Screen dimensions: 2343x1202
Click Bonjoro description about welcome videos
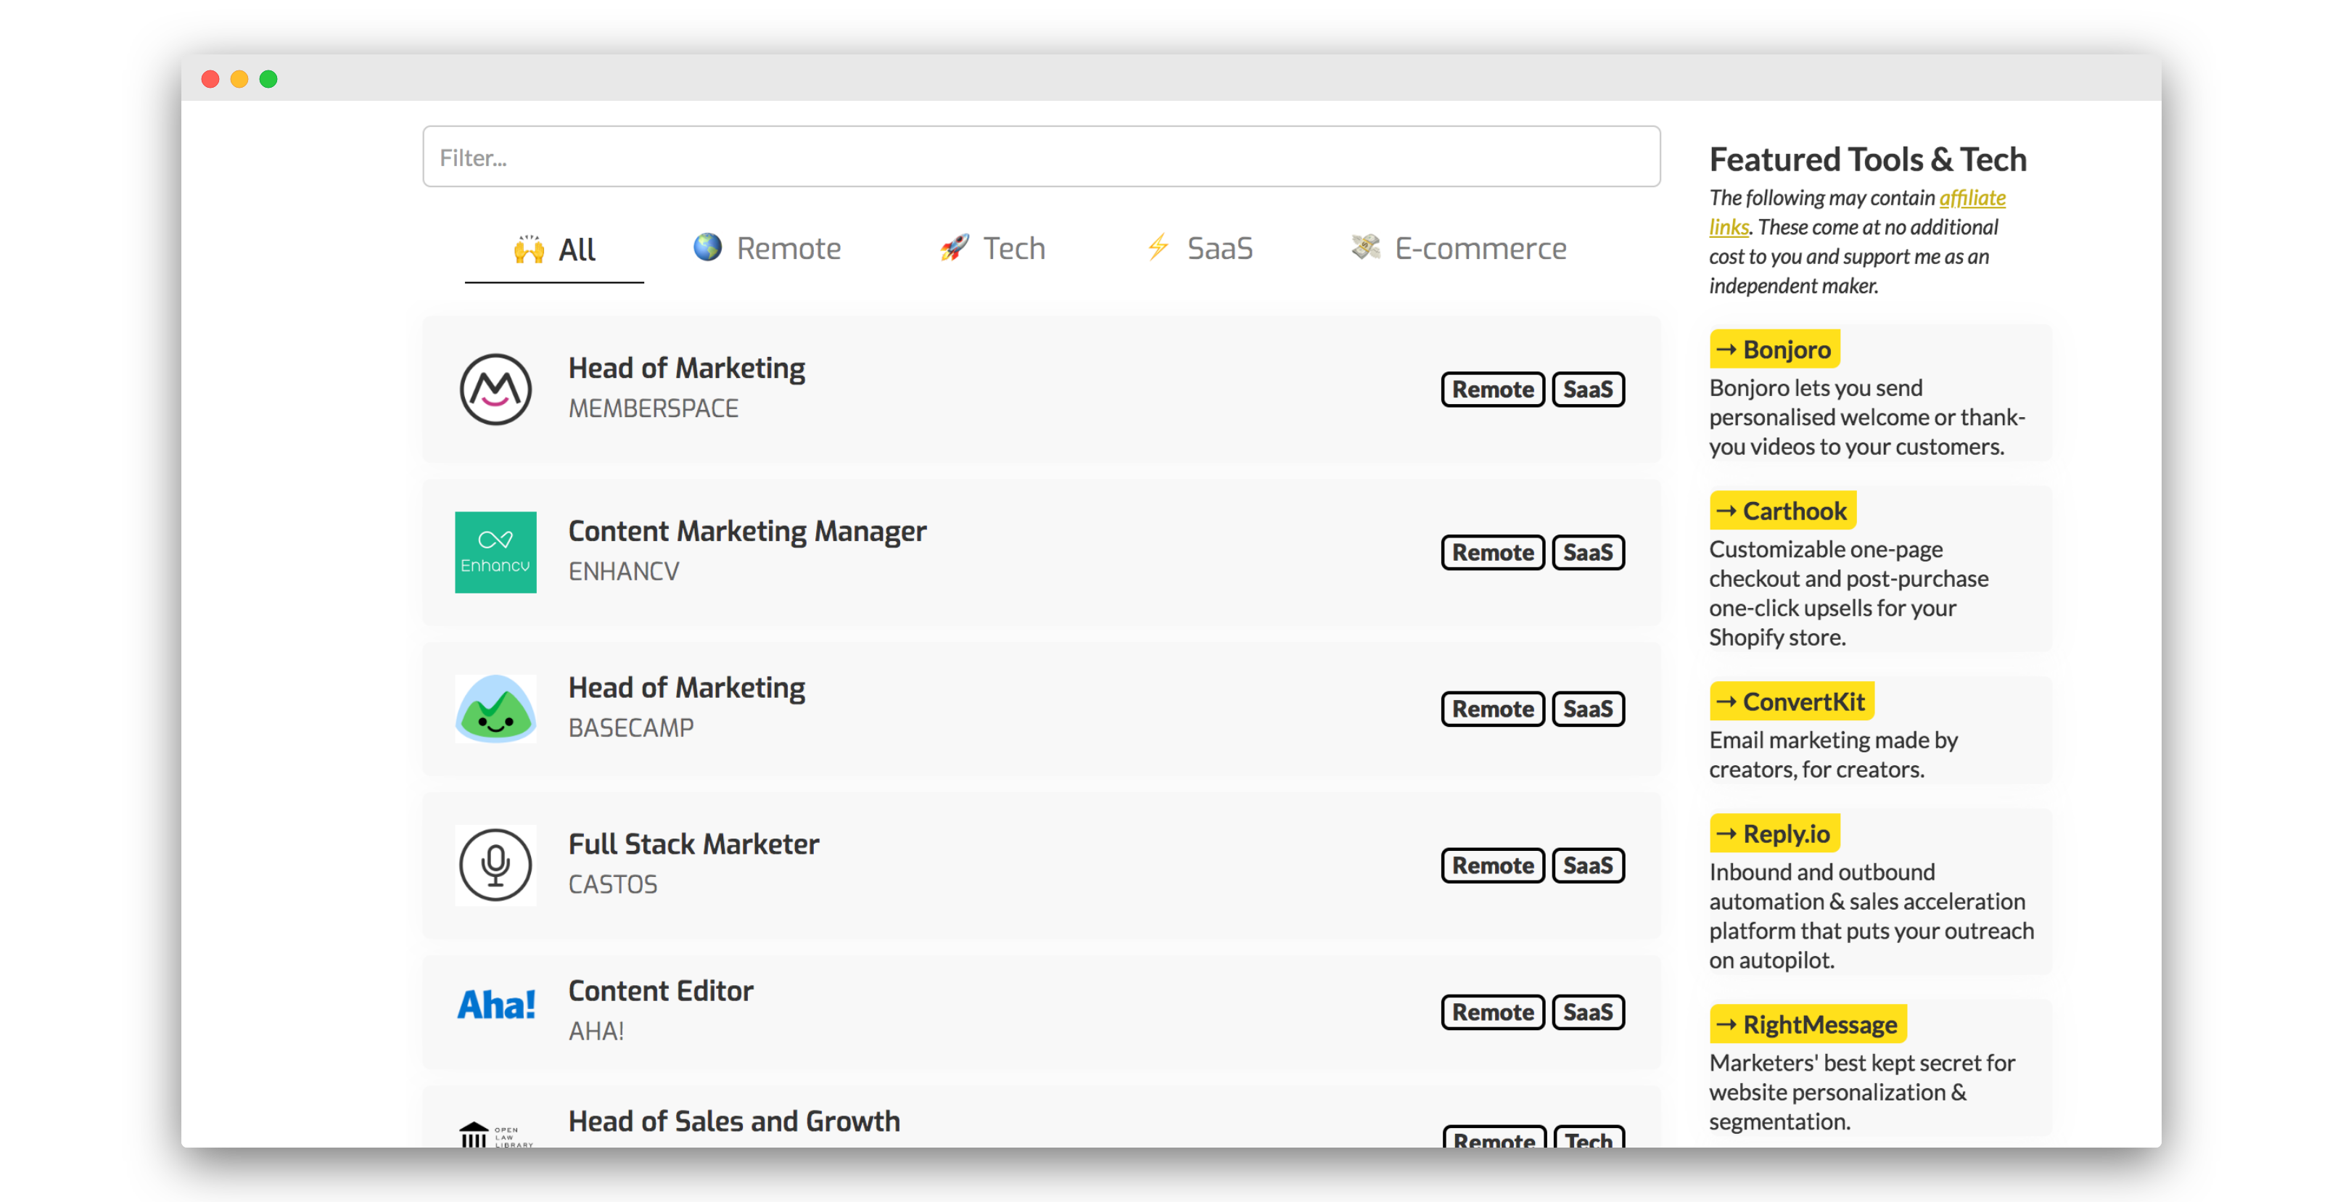coord(1866,416)
